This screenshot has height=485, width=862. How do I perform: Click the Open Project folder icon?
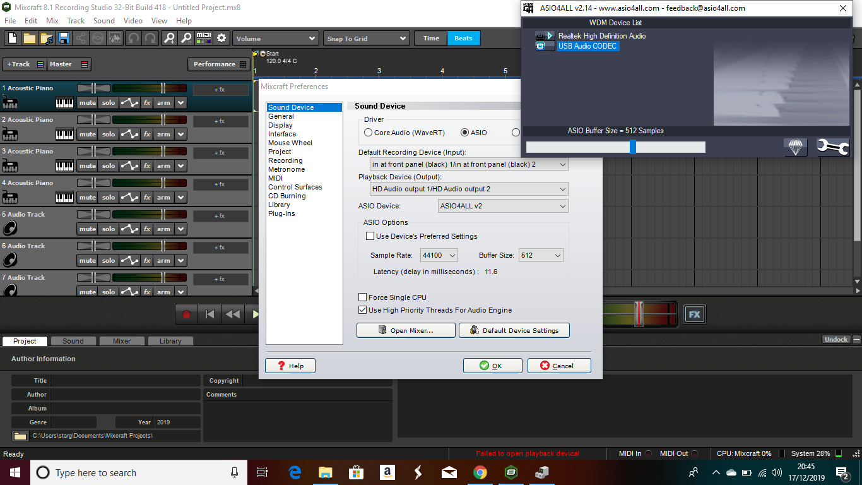click(29, 39)
